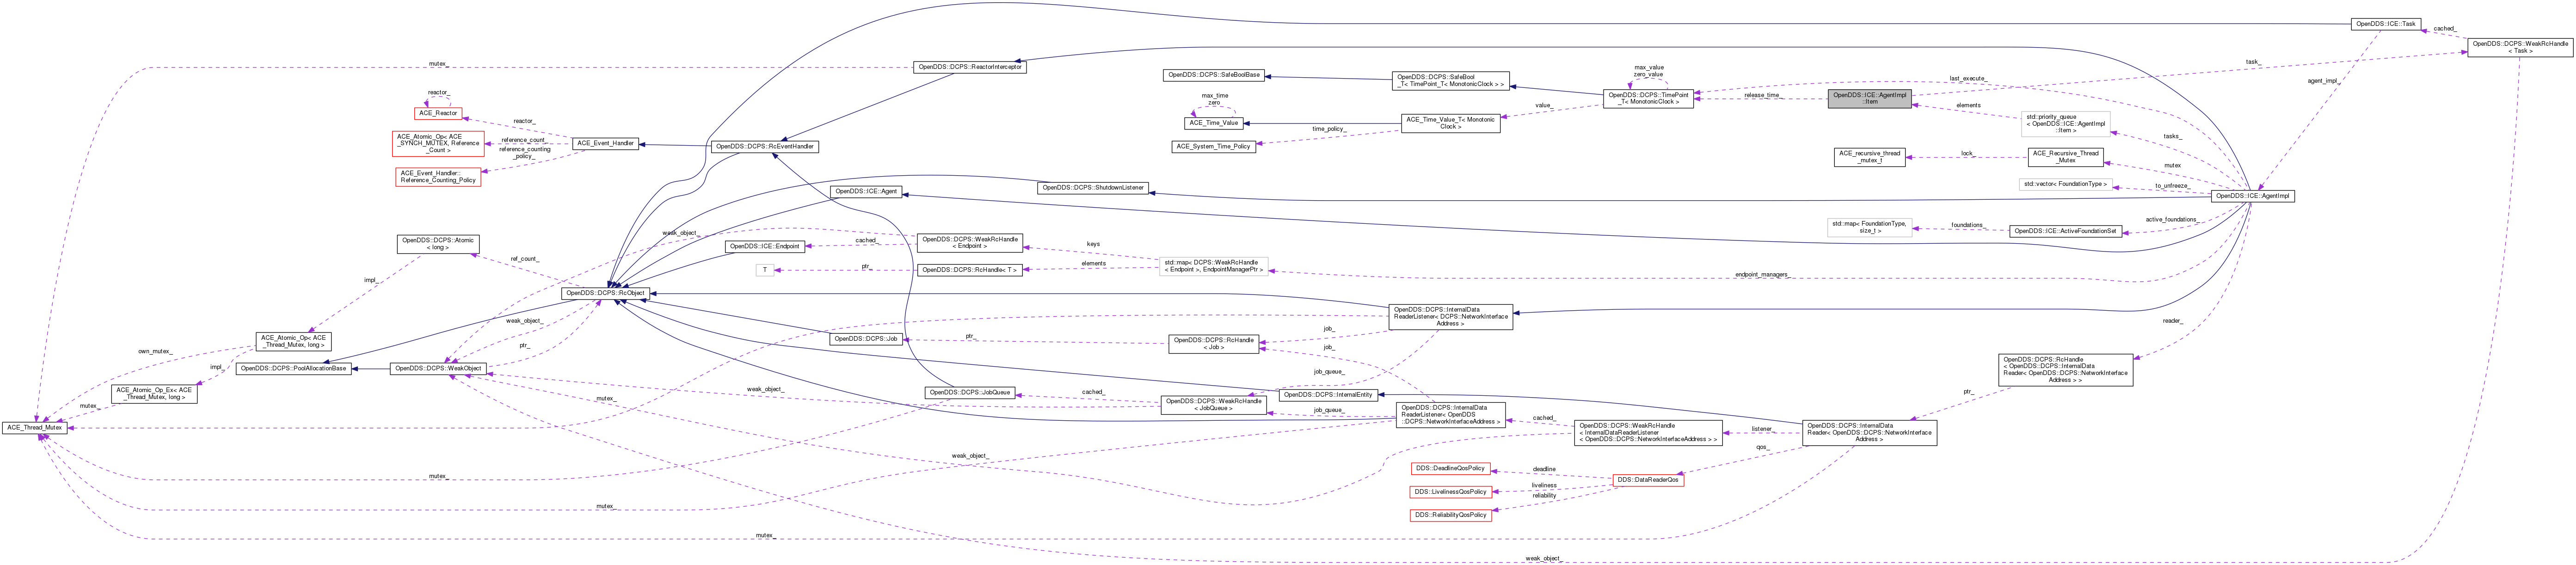Open the RcHandle< InternalDataReader > node

[2065, 369]
